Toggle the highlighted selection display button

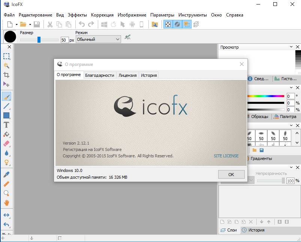(x=187, y=24)
